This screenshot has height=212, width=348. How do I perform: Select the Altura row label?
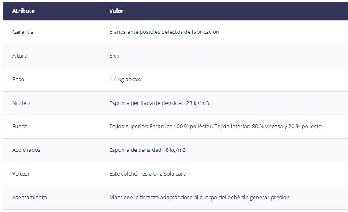19,55
